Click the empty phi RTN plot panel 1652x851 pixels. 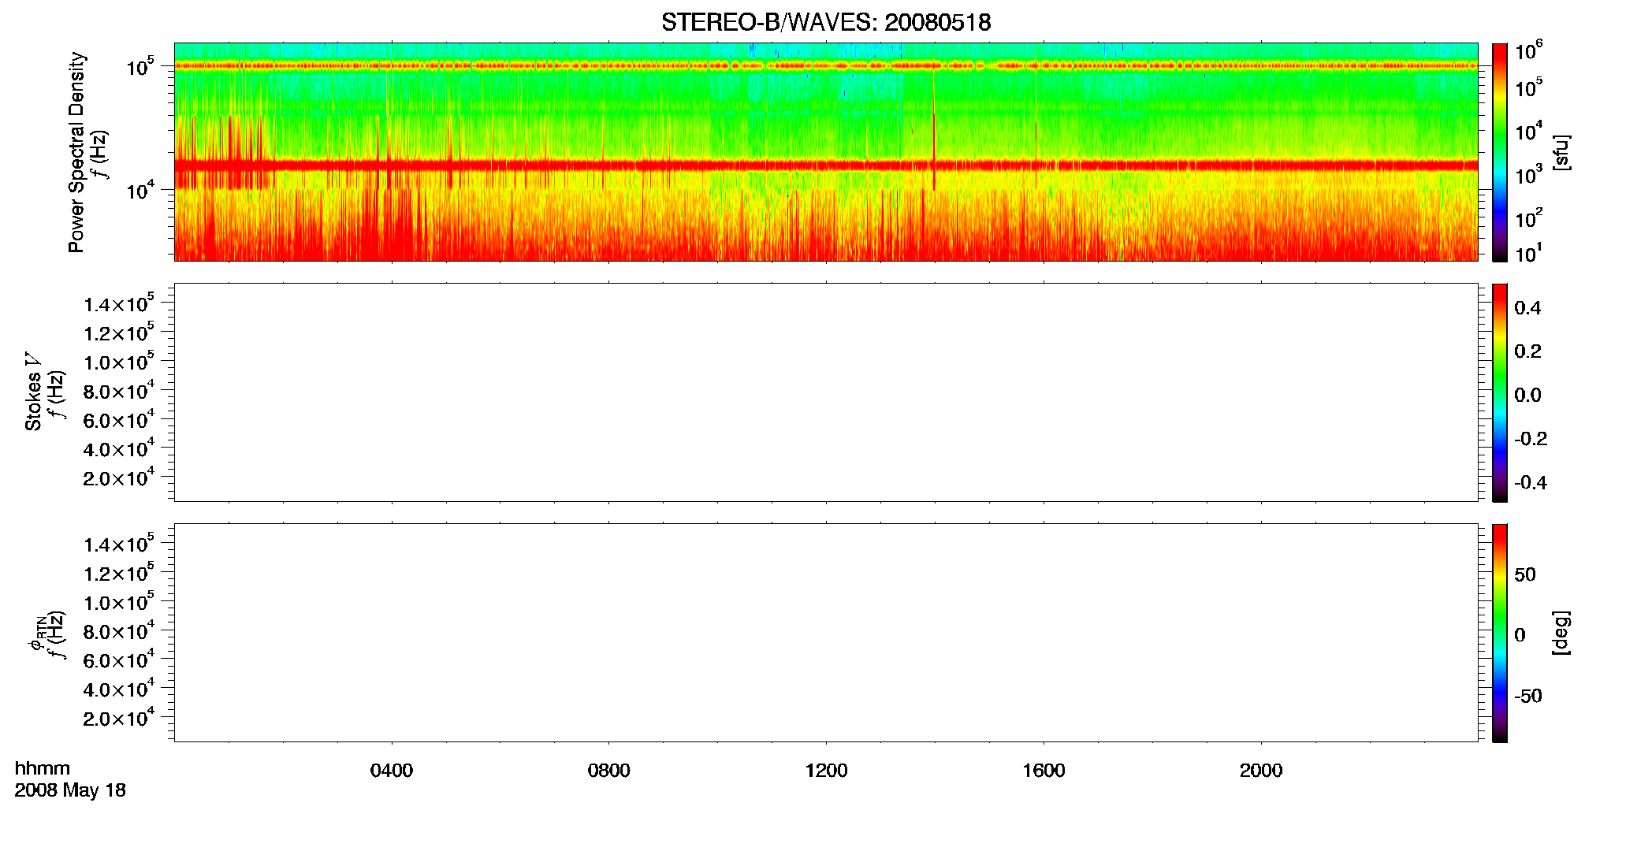[826, 633]
